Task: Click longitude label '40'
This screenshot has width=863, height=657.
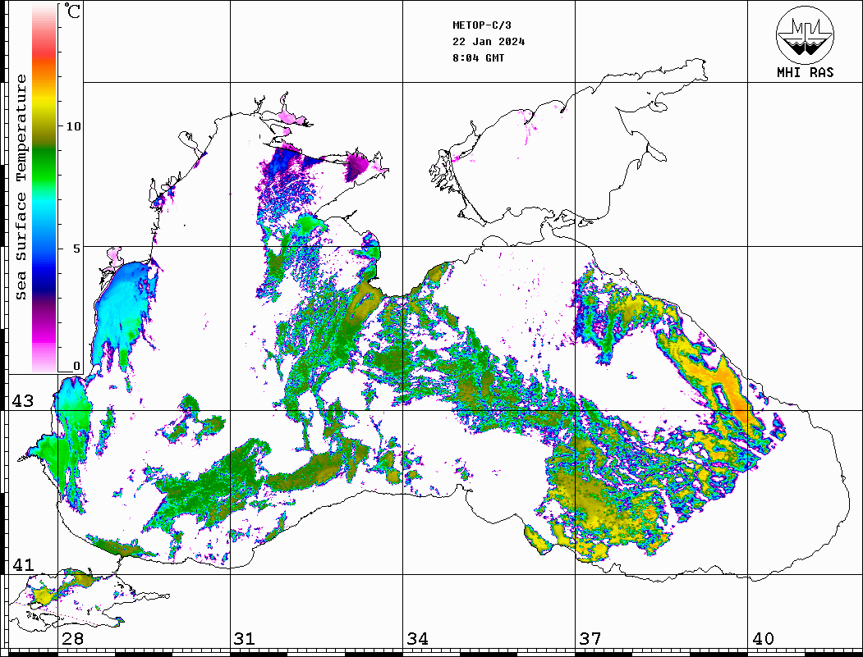Action: pyautogui.click(x=763, y=639)
